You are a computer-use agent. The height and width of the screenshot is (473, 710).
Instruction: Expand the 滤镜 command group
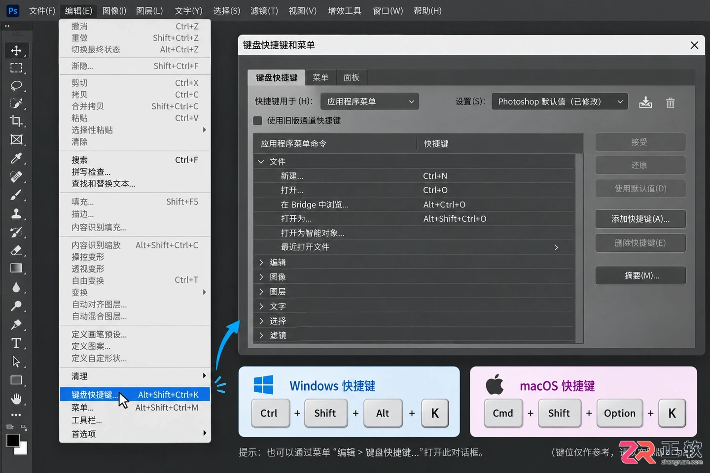click(x=261, y=335)
